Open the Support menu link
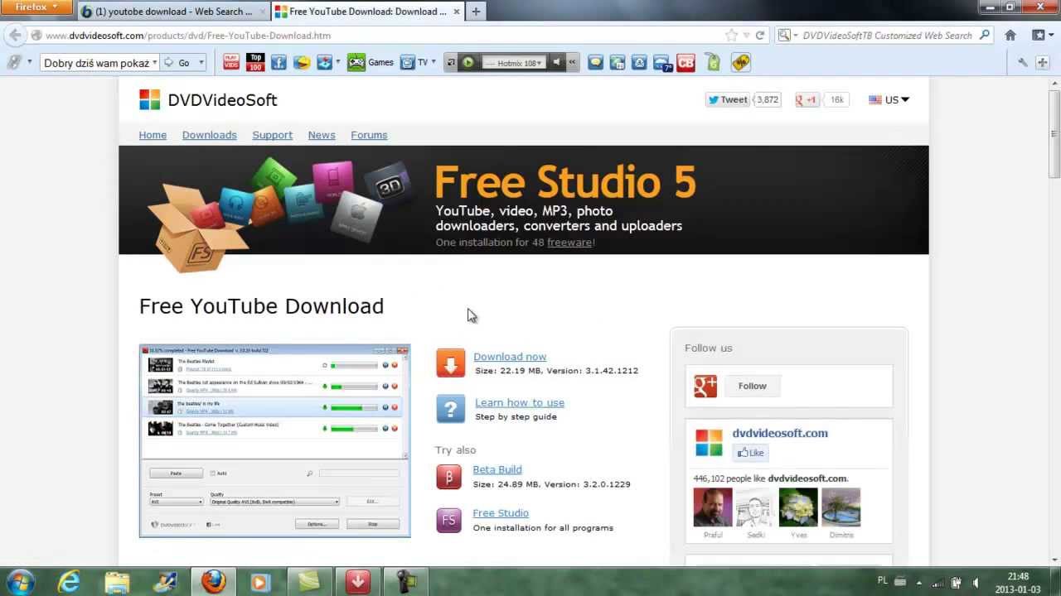This screenshot has width=1061, height=596. tap(273, 135)
